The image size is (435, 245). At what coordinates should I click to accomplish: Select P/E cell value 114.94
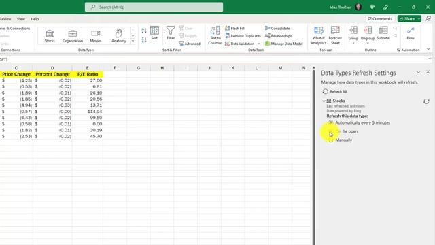point(88,112)
